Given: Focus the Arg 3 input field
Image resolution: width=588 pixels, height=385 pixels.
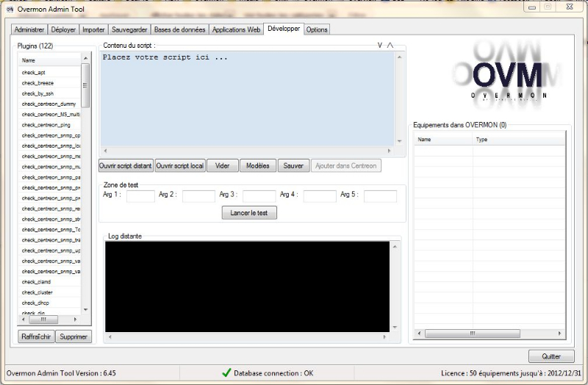Looking at the screenshot, I should [x=259, y=196].
